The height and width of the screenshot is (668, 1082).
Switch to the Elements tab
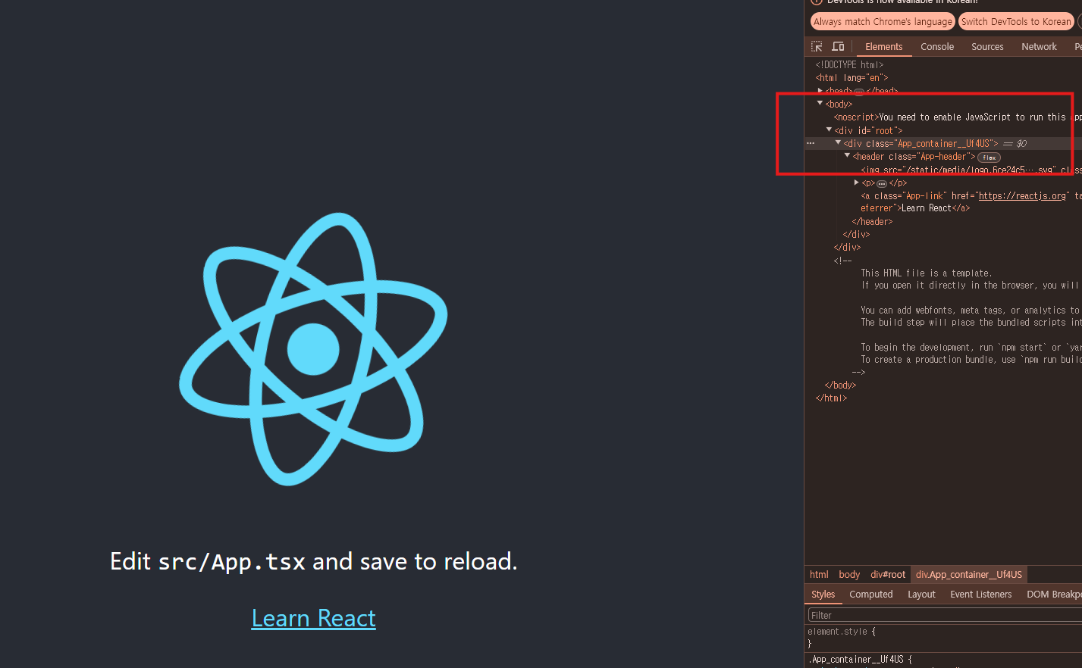coord(883,47)
